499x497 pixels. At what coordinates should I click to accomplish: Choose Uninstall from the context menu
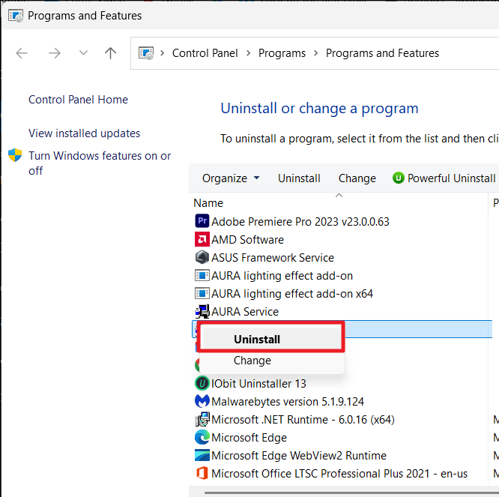[x=271, y=340]
